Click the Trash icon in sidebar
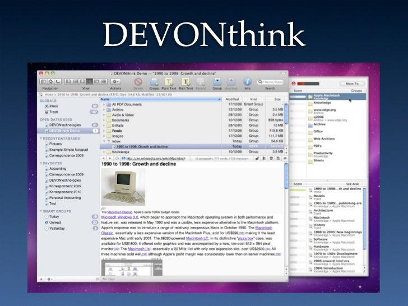 (47, 112)
